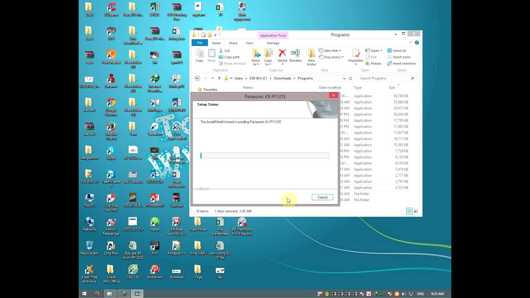Screen dimensions: 530x298
Task: Select the Mozilla Firefox desktop icon
Action: tap(111, 131)
